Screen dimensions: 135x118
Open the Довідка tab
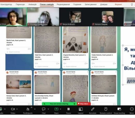point(104,4)
